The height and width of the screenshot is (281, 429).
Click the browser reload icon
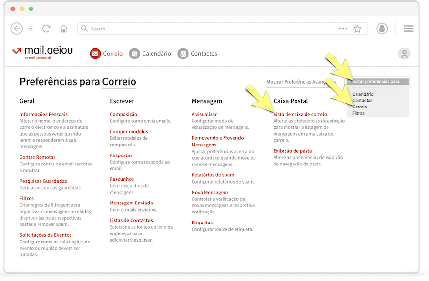[46, 29]
